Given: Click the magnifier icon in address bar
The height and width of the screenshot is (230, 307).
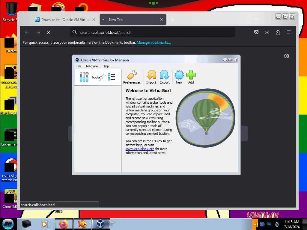Looking at the screenshot, I should (75, 32).
